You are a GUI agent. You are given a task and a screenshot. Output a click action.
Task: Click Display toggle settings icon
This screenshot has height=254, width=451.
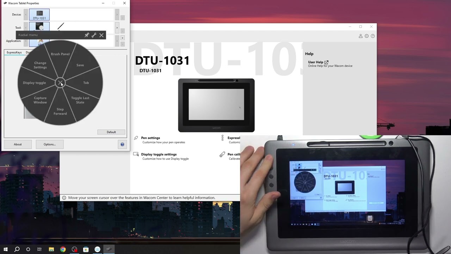(x=136, y=154)
